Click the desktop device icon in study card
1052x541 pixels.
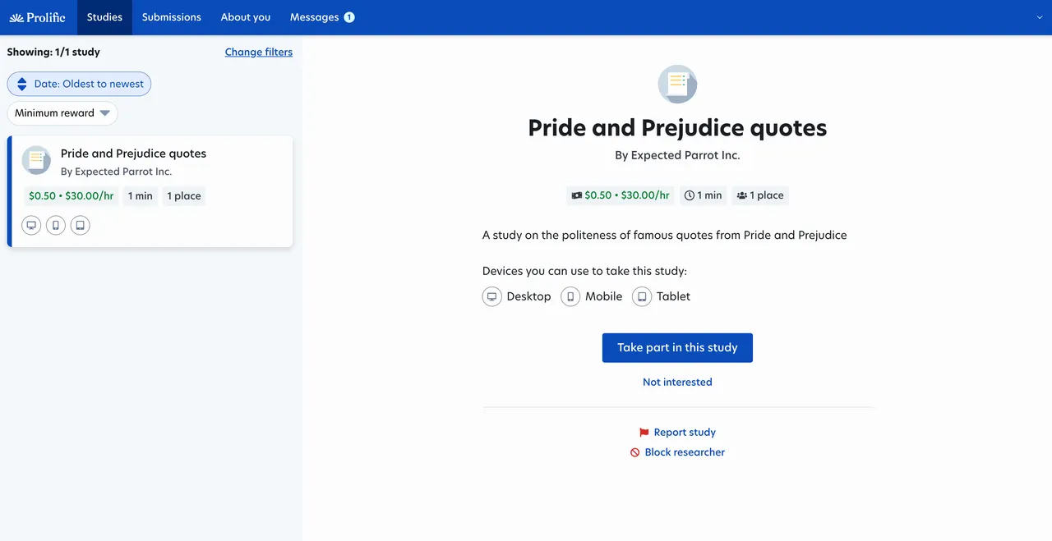point(31,225)
